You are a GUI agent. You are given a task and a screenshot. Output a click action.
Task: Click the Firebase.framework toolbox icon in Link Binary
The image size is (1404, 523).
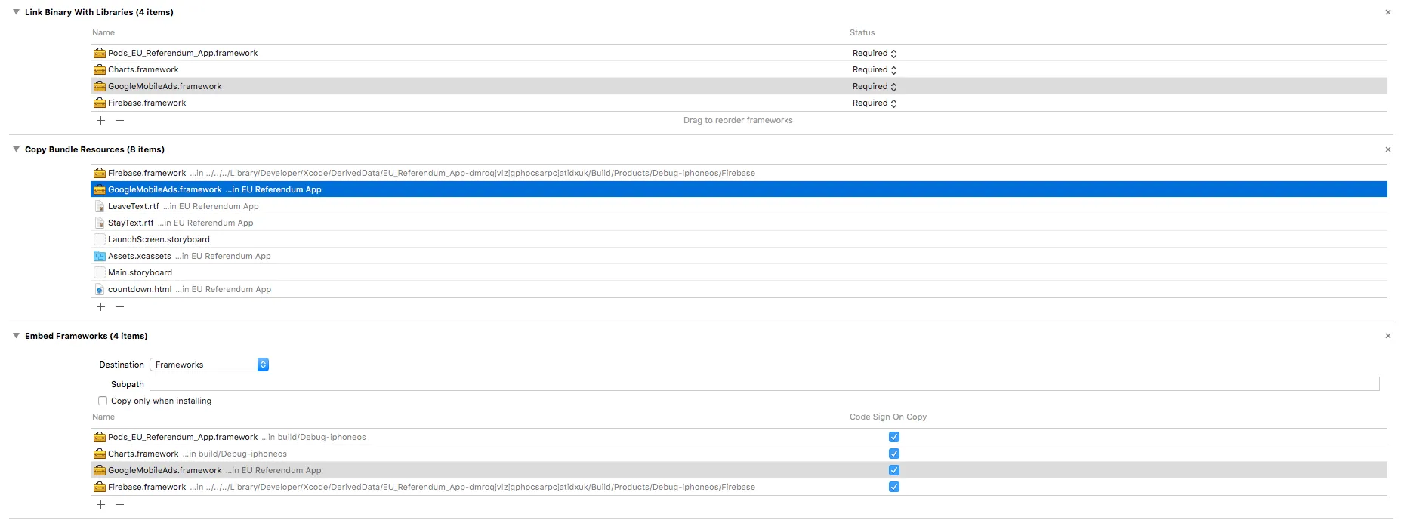click(x=99, y=103)
